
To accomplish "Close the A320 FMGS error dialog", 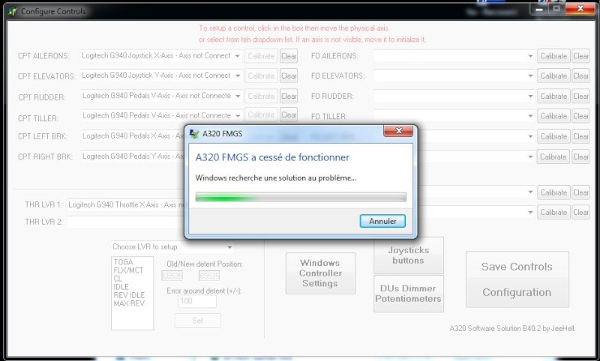I will tap(398, 131).
